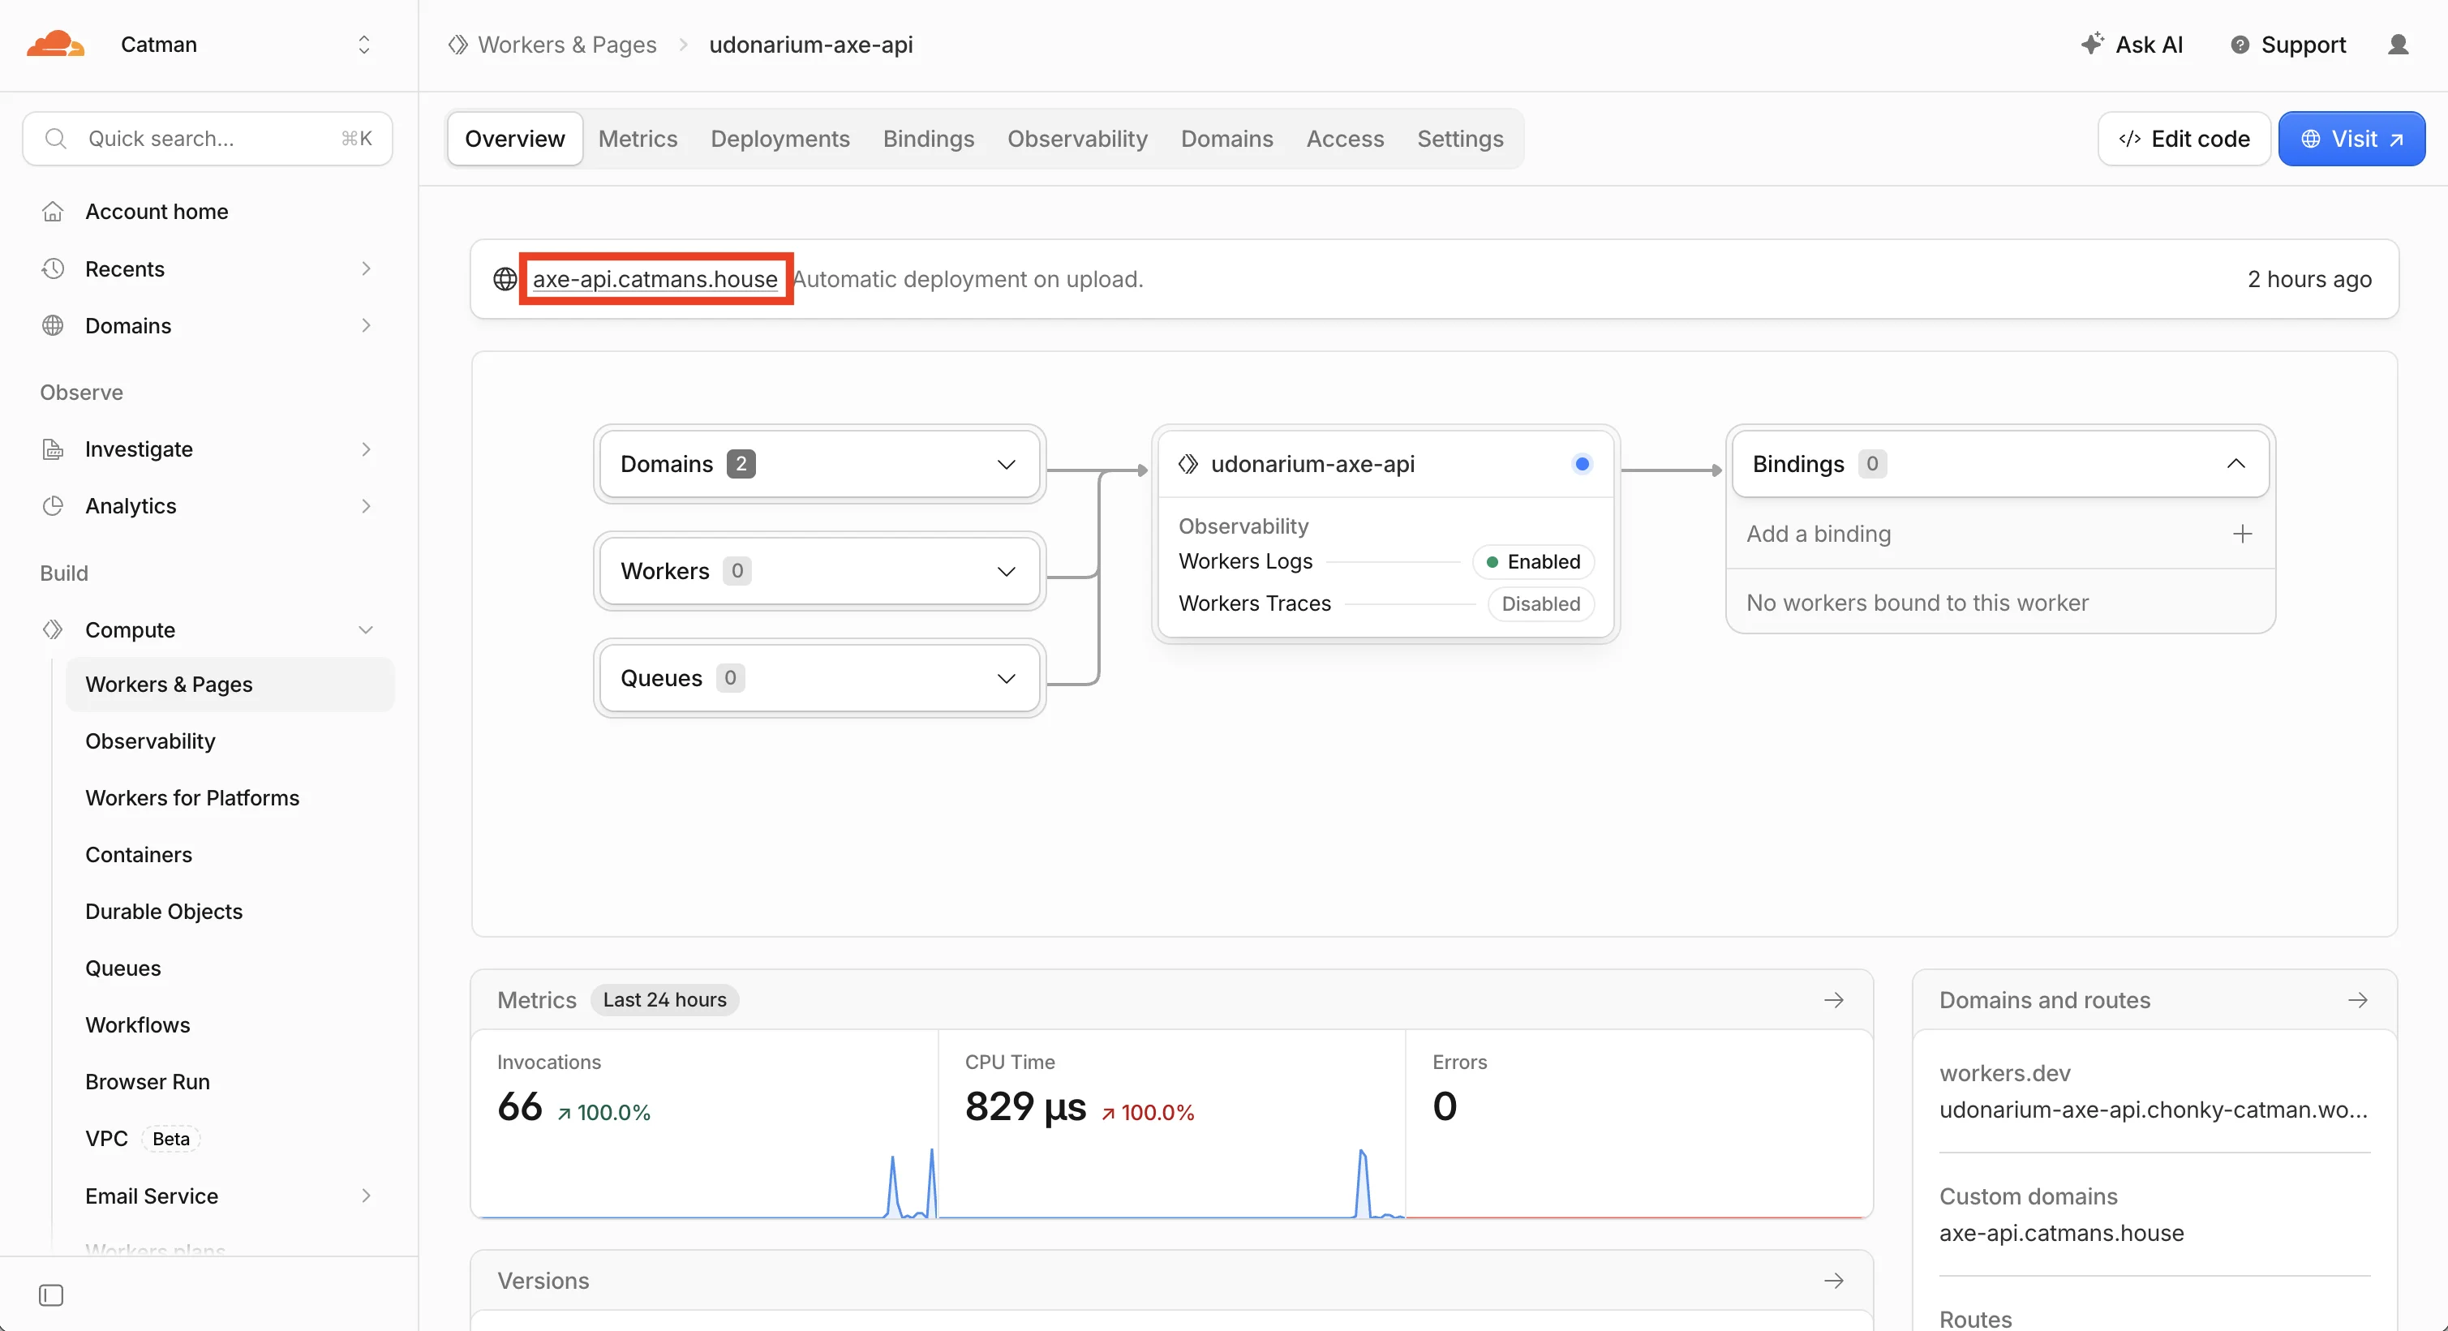The height and width of the screenshot is (1331, 2448).
Task: Click the breadcrumb Workers icon
Action: 458,45
